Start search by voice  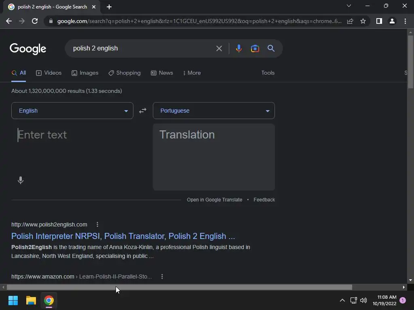239,48
